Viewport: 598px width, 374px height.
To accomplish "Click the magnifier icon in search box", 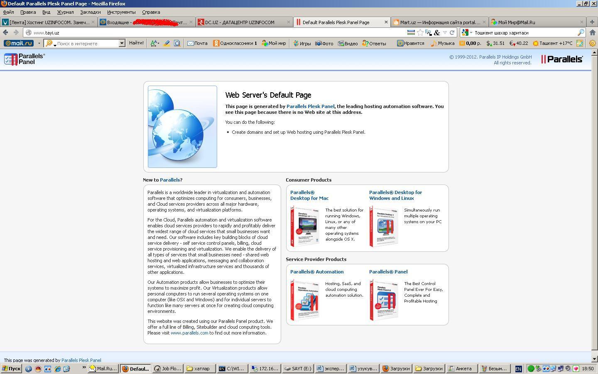I will [x=581, y=32].
